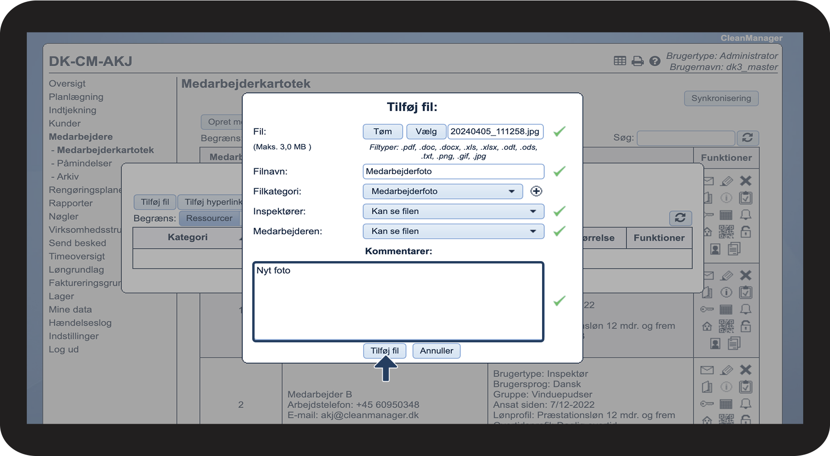Click the Vælg button to choose file
This screenshot has height=456, width=830.
pos(426,131)
